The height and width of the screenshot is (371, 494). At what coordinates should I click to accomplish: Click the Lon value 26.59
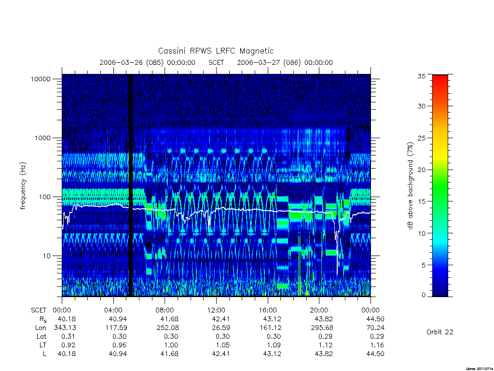click(x=221, y=328)
